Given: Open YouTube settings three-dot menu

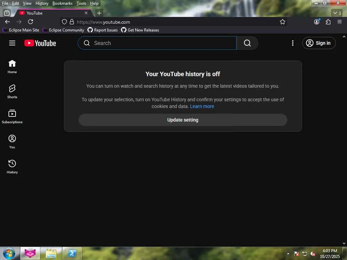Looking at the screenshot, I should [293, 43].
